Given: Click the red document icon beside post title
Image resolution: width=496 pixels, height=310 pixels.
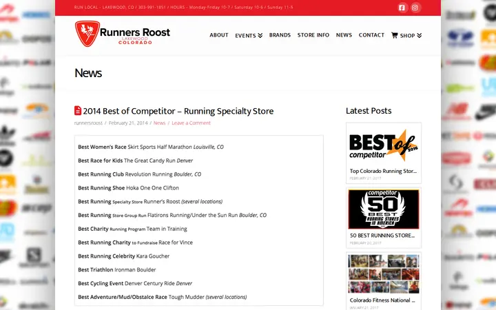Looking at the screenshot, I should tap(78, 110).
